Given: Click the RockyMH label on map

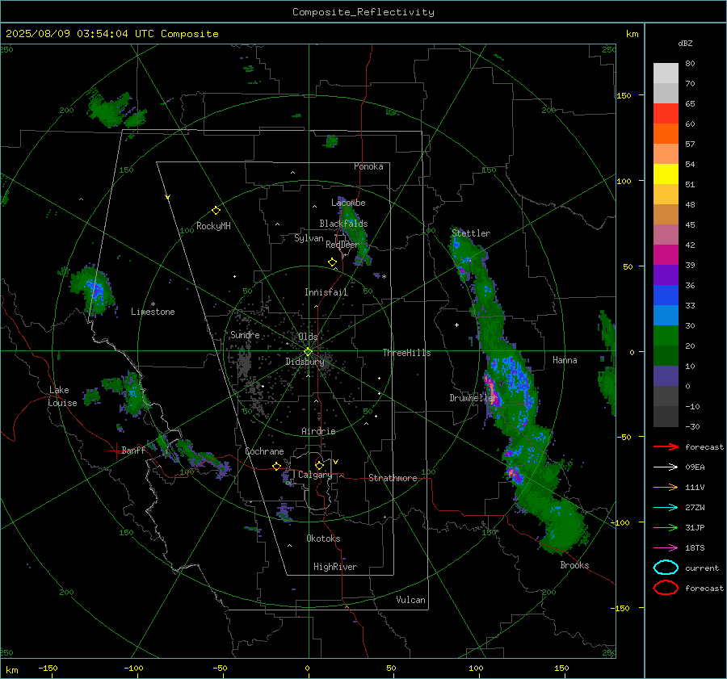Looking at the screenshot, I should coord(213,226).
